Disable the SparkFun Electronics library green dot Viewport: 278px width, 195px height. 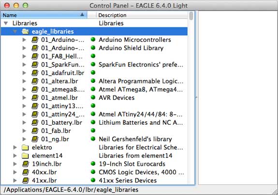(x=93, y=65)
